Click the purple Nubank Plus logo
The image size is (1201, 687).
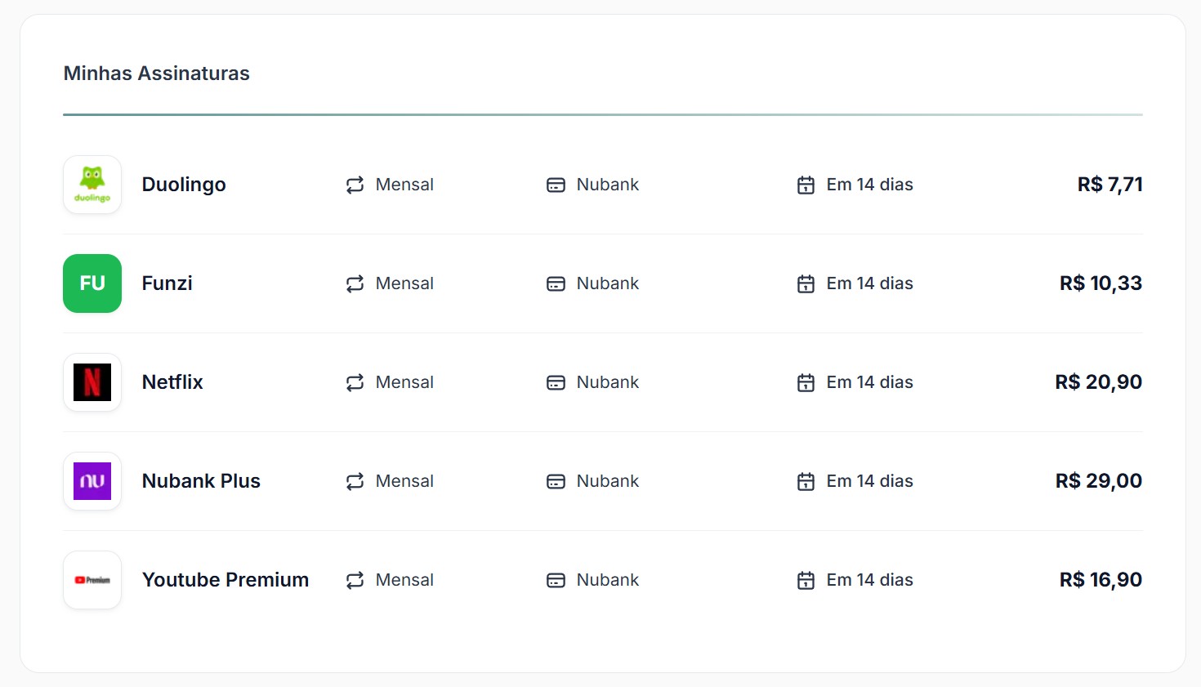click(92, 481)
